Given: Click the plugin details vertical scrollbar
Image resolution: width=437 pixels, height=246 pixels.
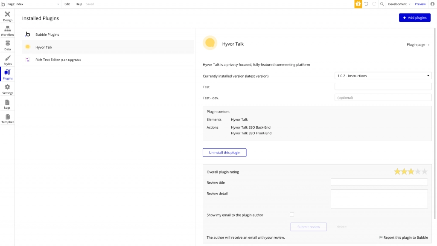Looking at the screenshot, I should pyautogui.click(x=434, y=124).
